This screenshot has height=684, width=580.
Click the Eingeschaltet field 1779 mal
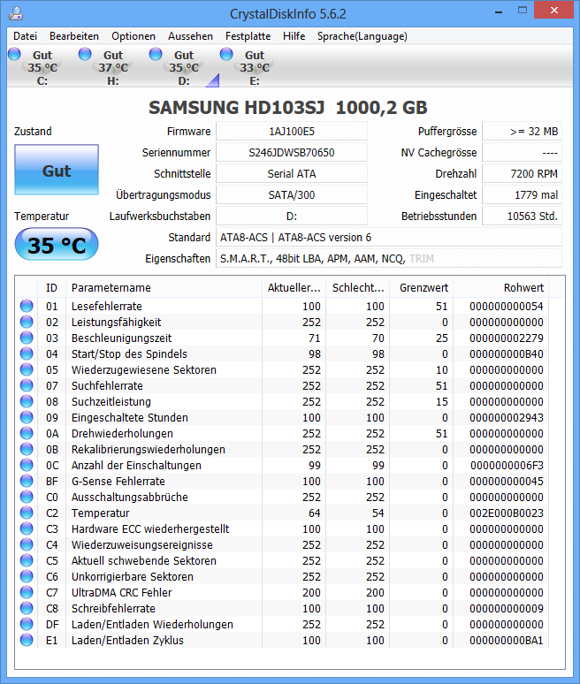[522, 195]
